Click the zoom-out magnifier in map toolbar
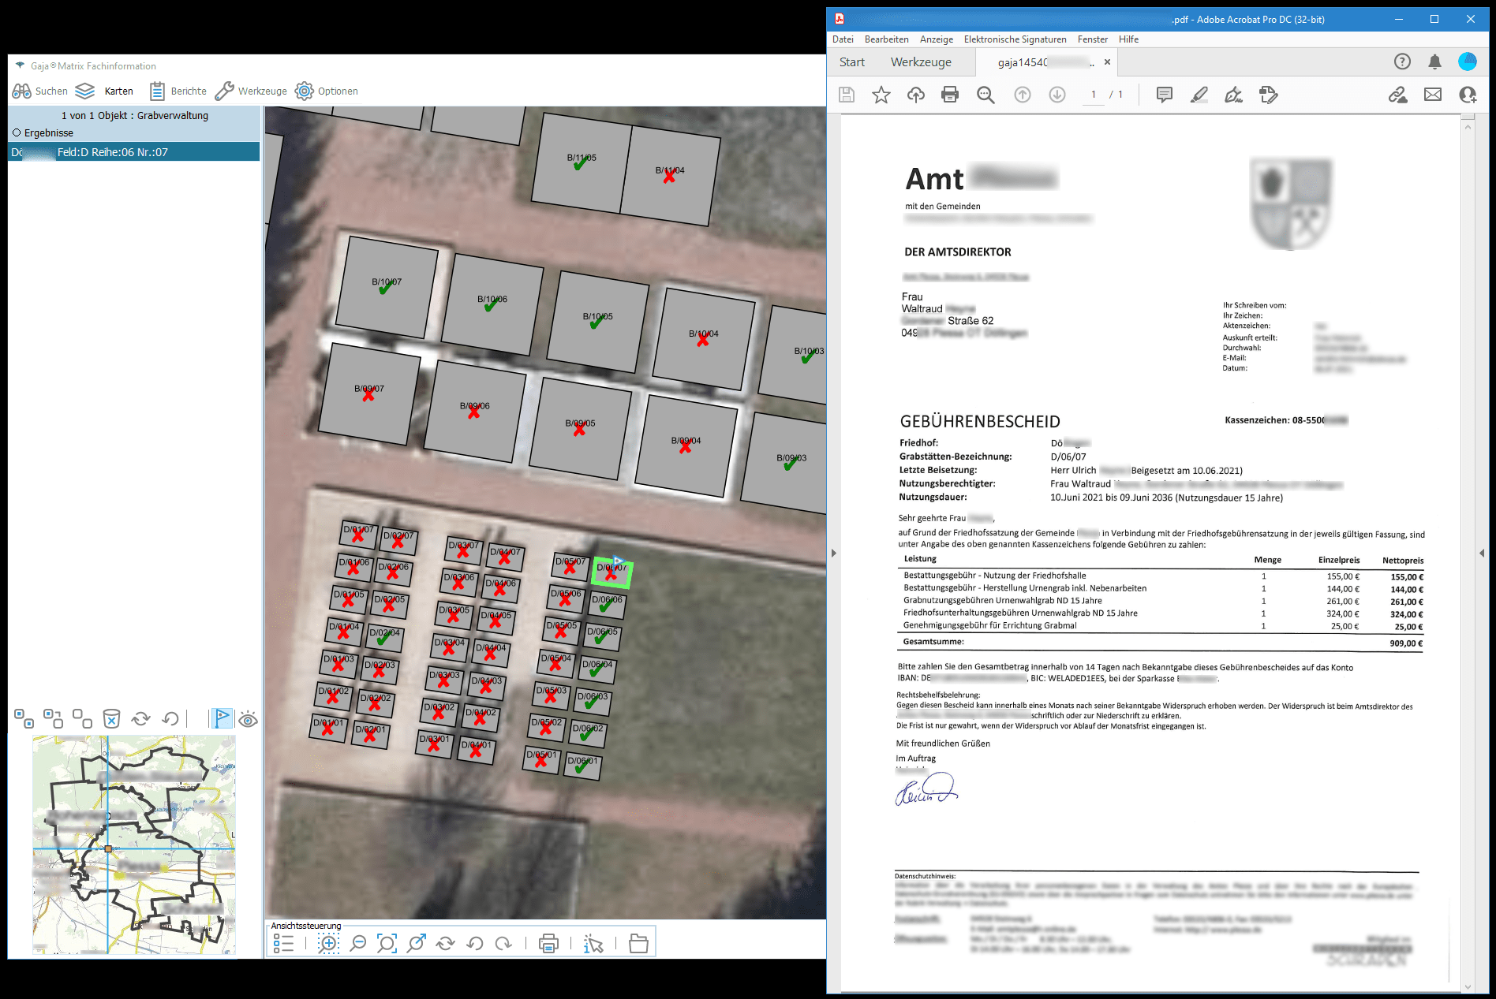 click(x=358, y=943)
